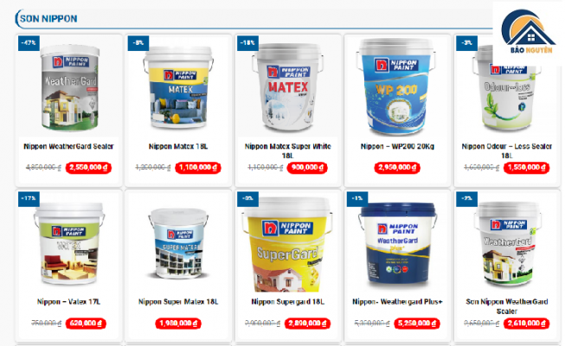Screen dimensions: 565x346
Task: Click the Nippon – Vatex 17L title
Action: click(68, 302)
